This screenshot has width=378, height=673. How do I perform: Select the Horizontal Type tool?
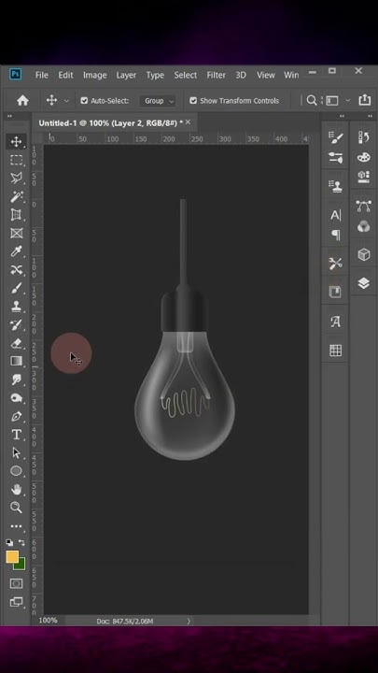16,435
